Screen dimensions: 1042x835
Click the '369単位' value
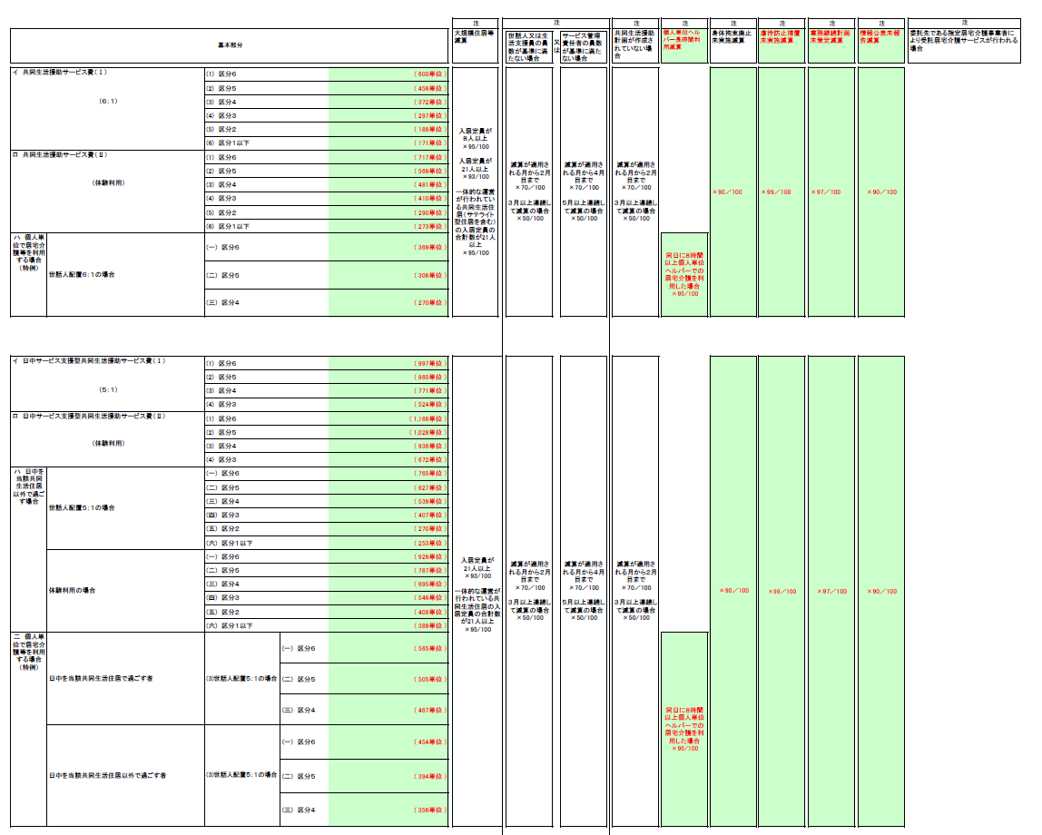point(430,247)
